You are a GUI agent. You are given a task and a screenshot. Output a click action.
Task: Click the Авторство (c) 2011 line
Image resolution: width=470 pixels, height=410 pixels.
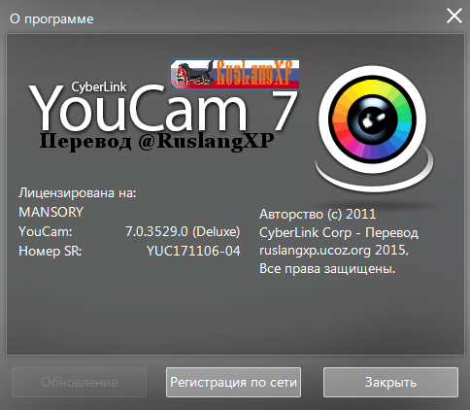tap(318, 214)
